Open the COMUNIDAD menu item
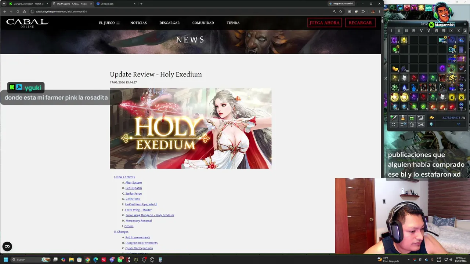Image resolution: width=470 pixels, height=264 pixels. tap(203, 23)
